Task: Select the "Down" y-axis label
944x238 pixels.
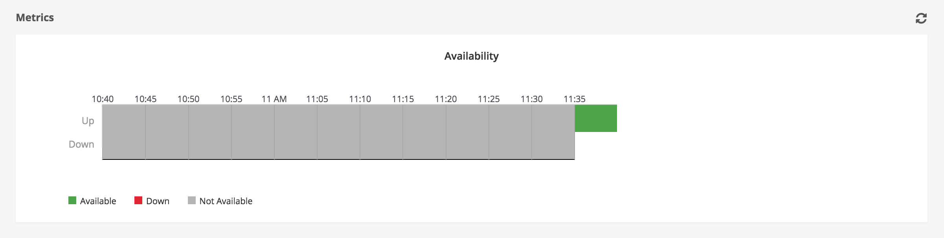Action: click(x=81, y=144)
